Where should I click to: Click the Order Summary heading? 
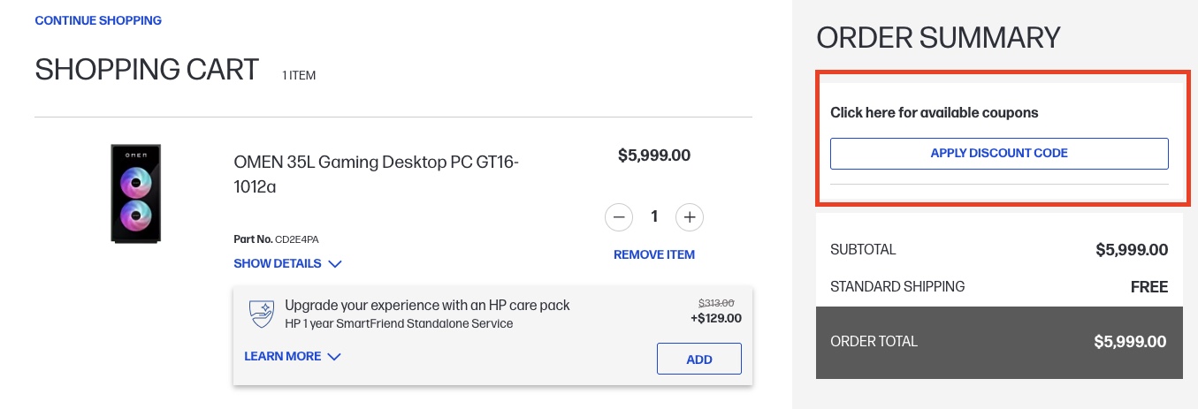coord(938,38)
